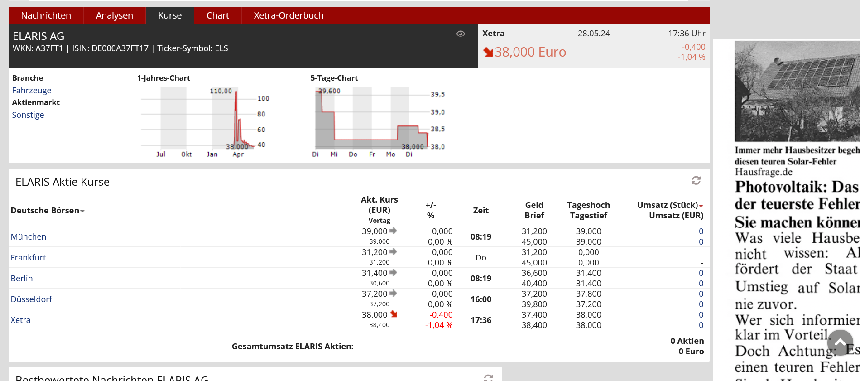Click the eye watchlist icon beside ELARIS AG
The height and width of the screenshot is (381, 860).
point(461,34)
